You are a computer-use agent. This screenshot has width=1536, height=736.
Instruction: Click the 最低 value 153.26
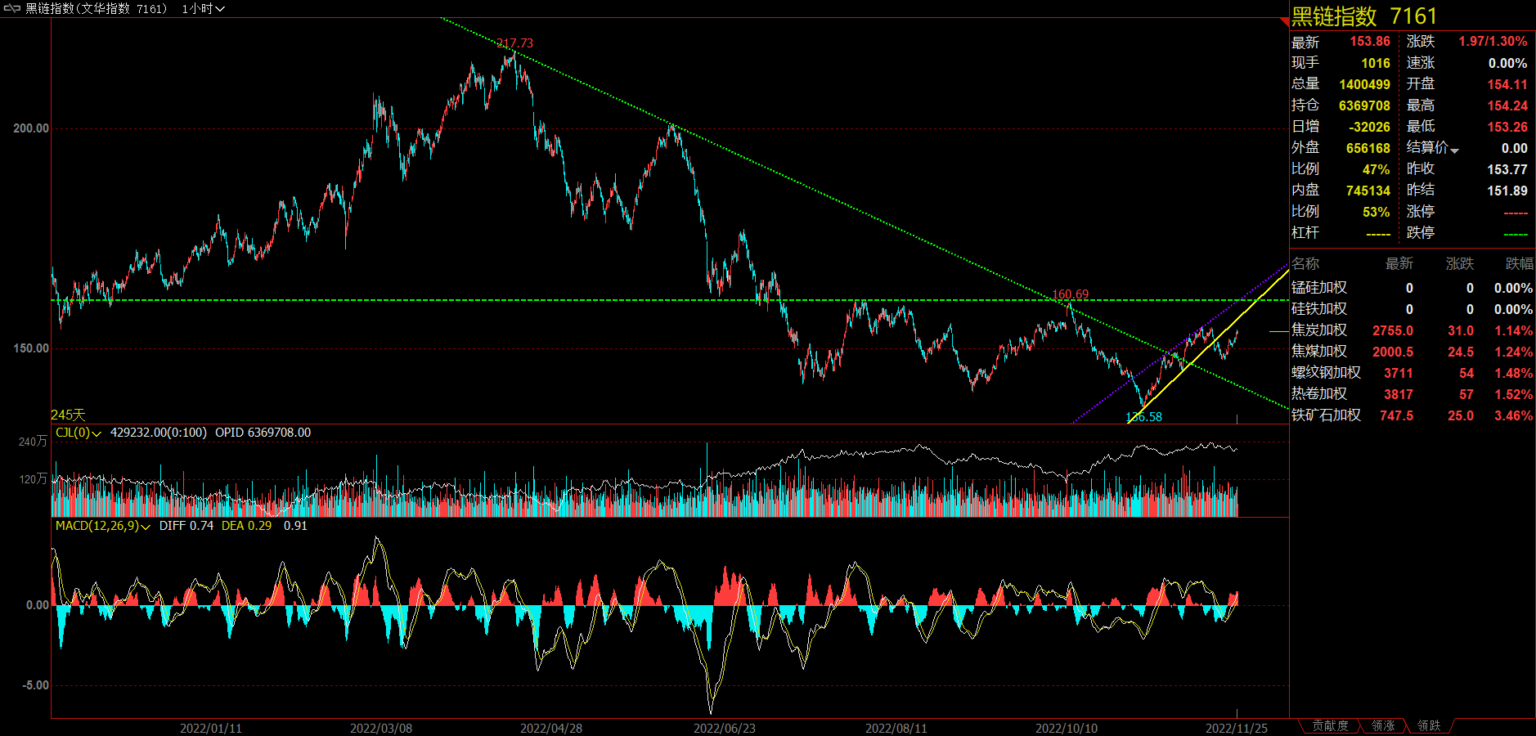point(1507,127)
